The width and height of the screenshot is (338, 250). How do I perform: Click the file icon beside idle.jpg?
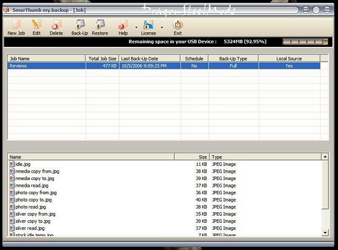12,164
